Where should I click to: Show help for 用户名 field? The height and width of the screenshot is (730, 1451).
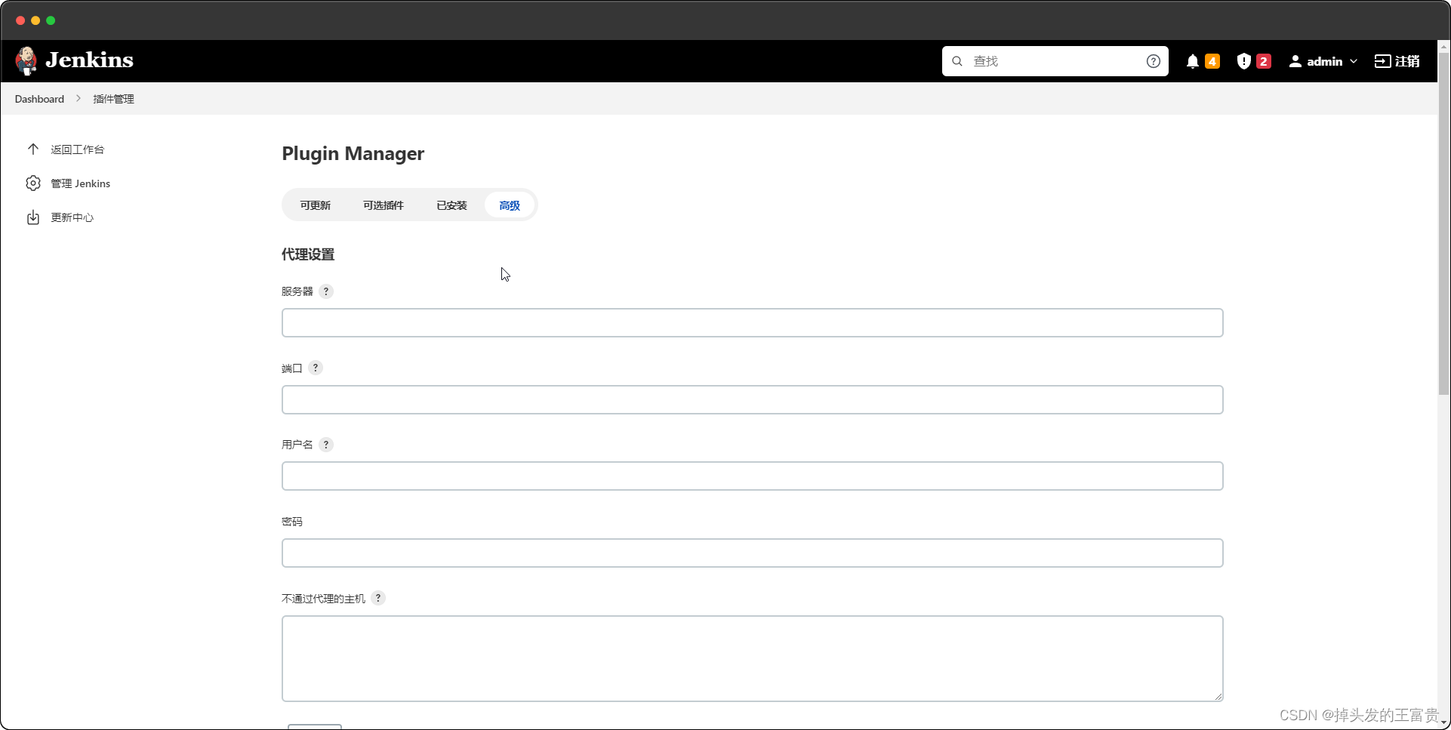[x=326, y=445]
